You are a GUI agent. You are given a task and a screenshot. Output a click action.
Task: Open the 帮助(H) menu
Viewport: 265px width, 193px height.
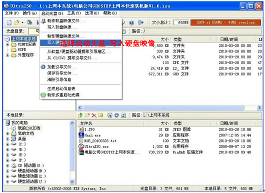(x=110, y=13)
